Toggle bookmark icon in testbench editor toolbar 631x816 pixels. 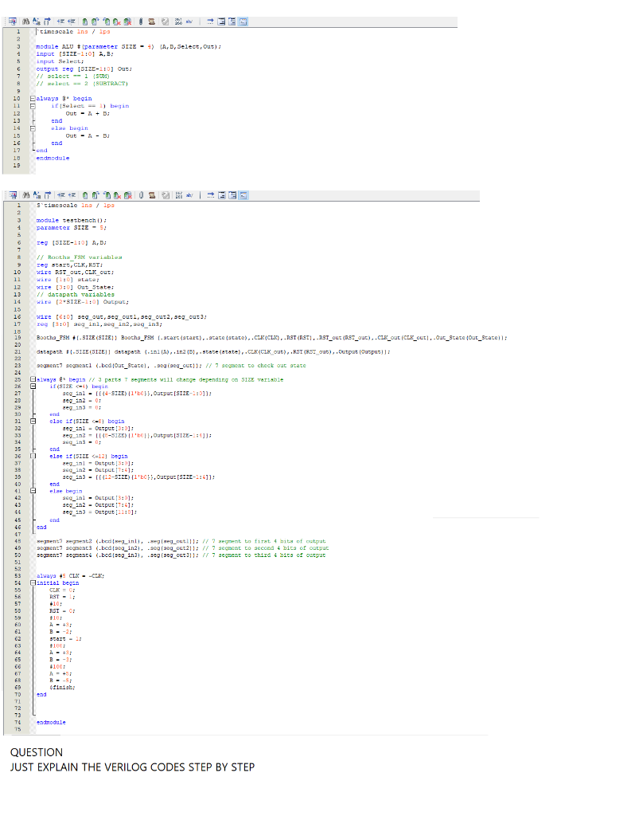click(84, 195)
